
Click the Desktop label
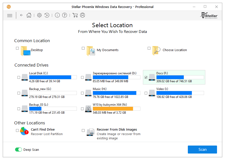pos(37,50)
